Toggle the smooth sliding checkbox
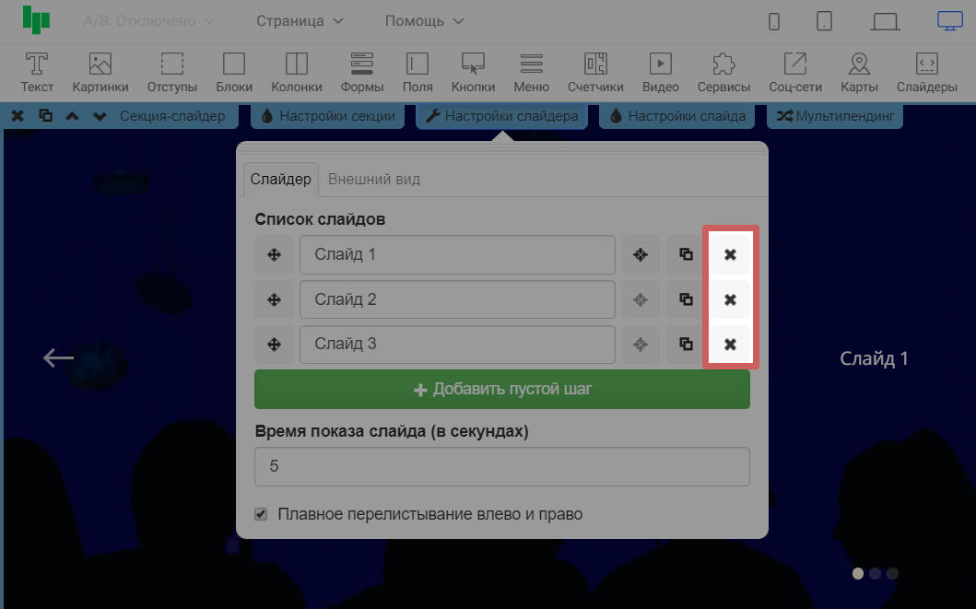The image size is (976, 609). point(261,514)
